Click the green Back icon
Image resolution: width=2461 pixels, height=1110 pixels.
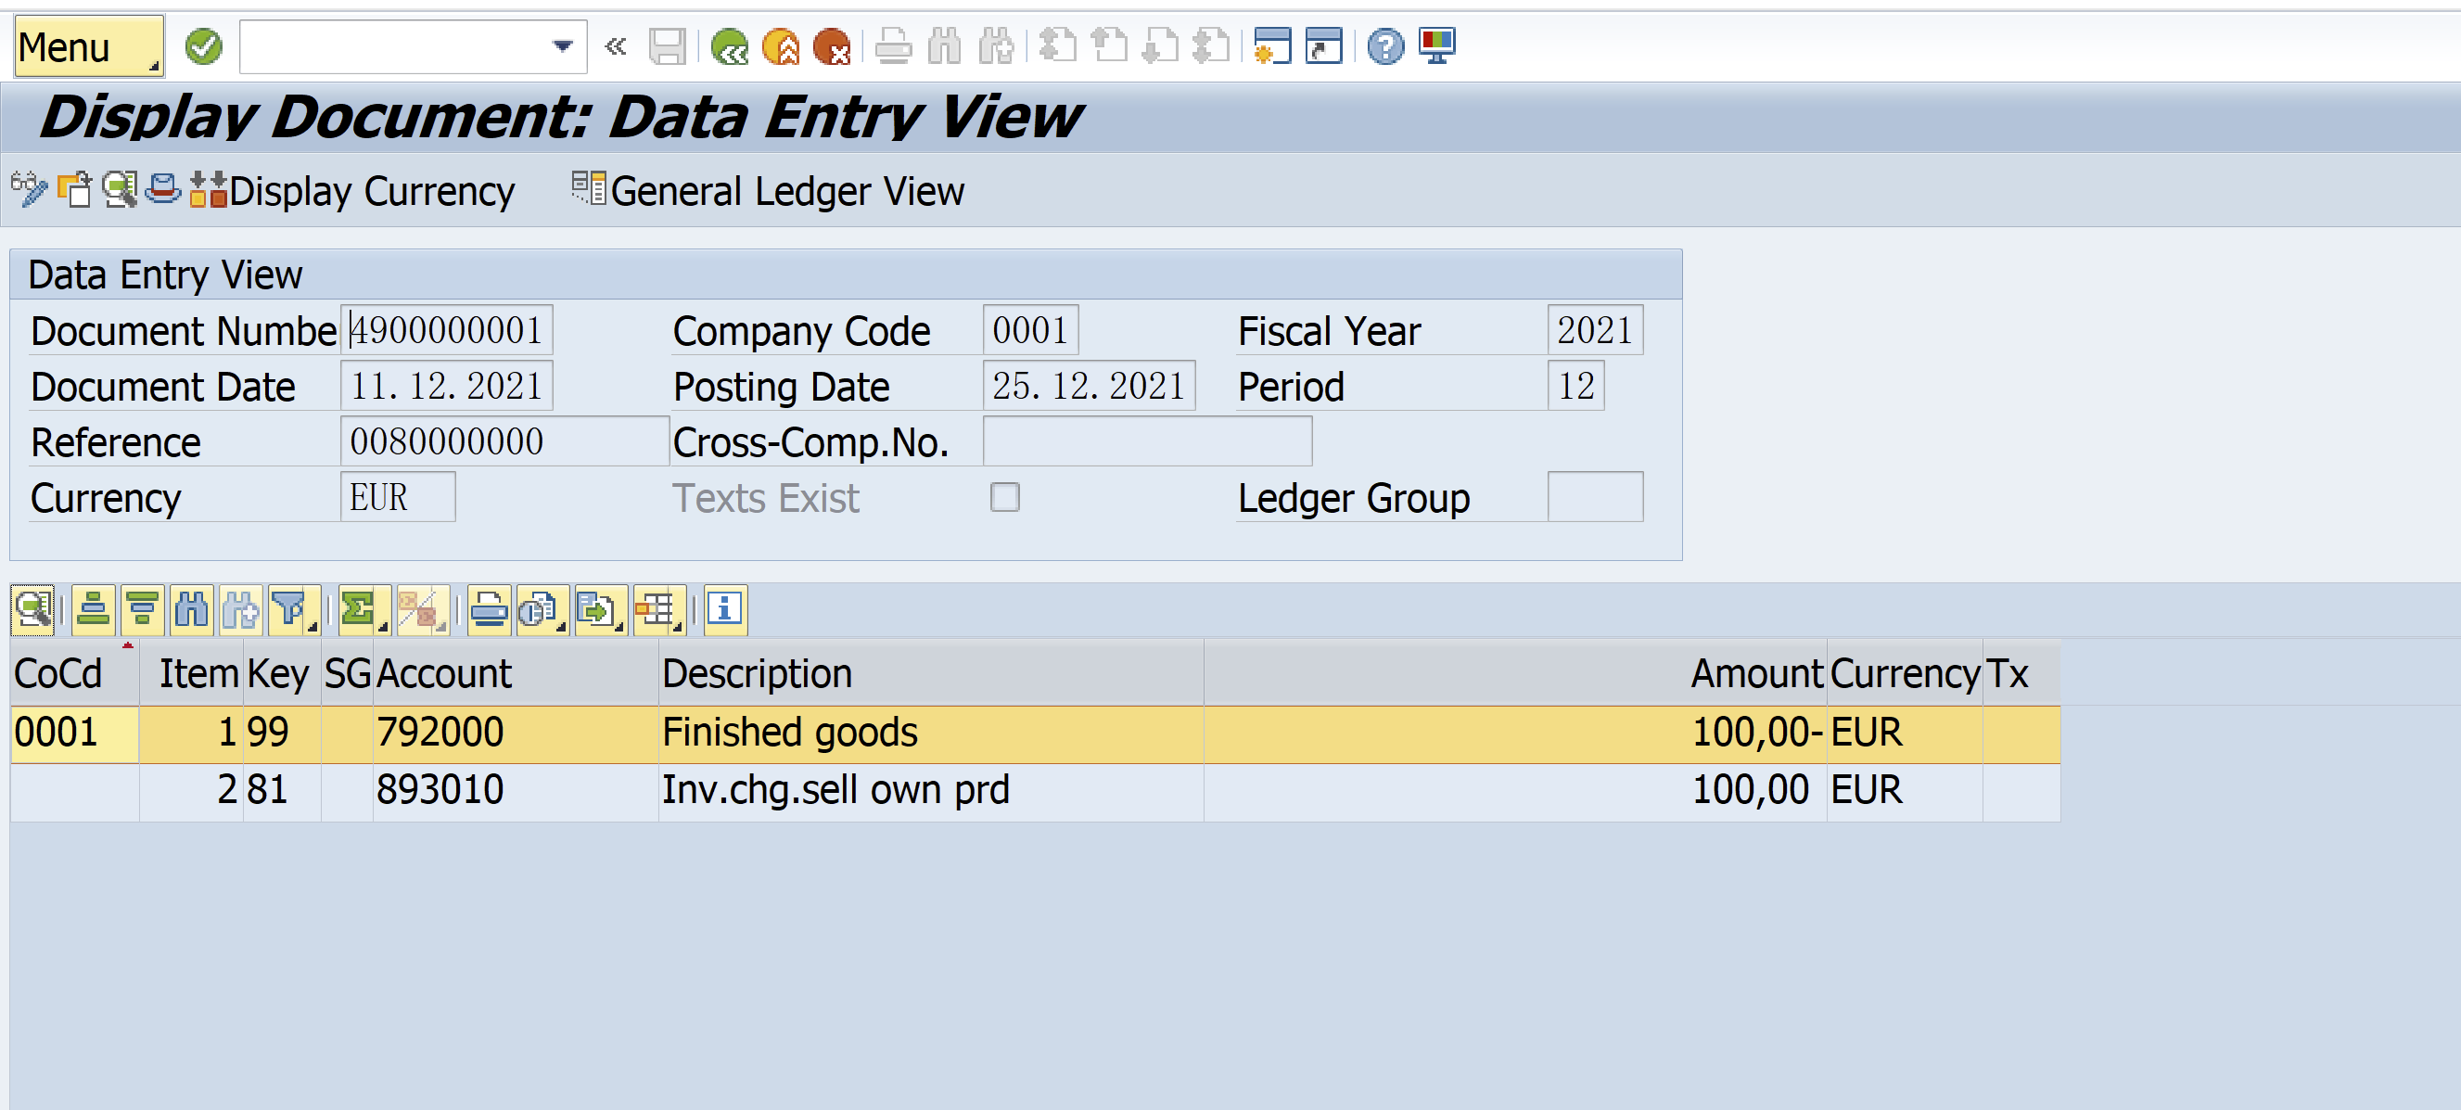pos(730,45)
